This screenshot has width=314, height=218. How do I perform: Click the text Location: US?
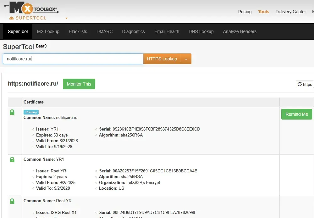(112, 188)
